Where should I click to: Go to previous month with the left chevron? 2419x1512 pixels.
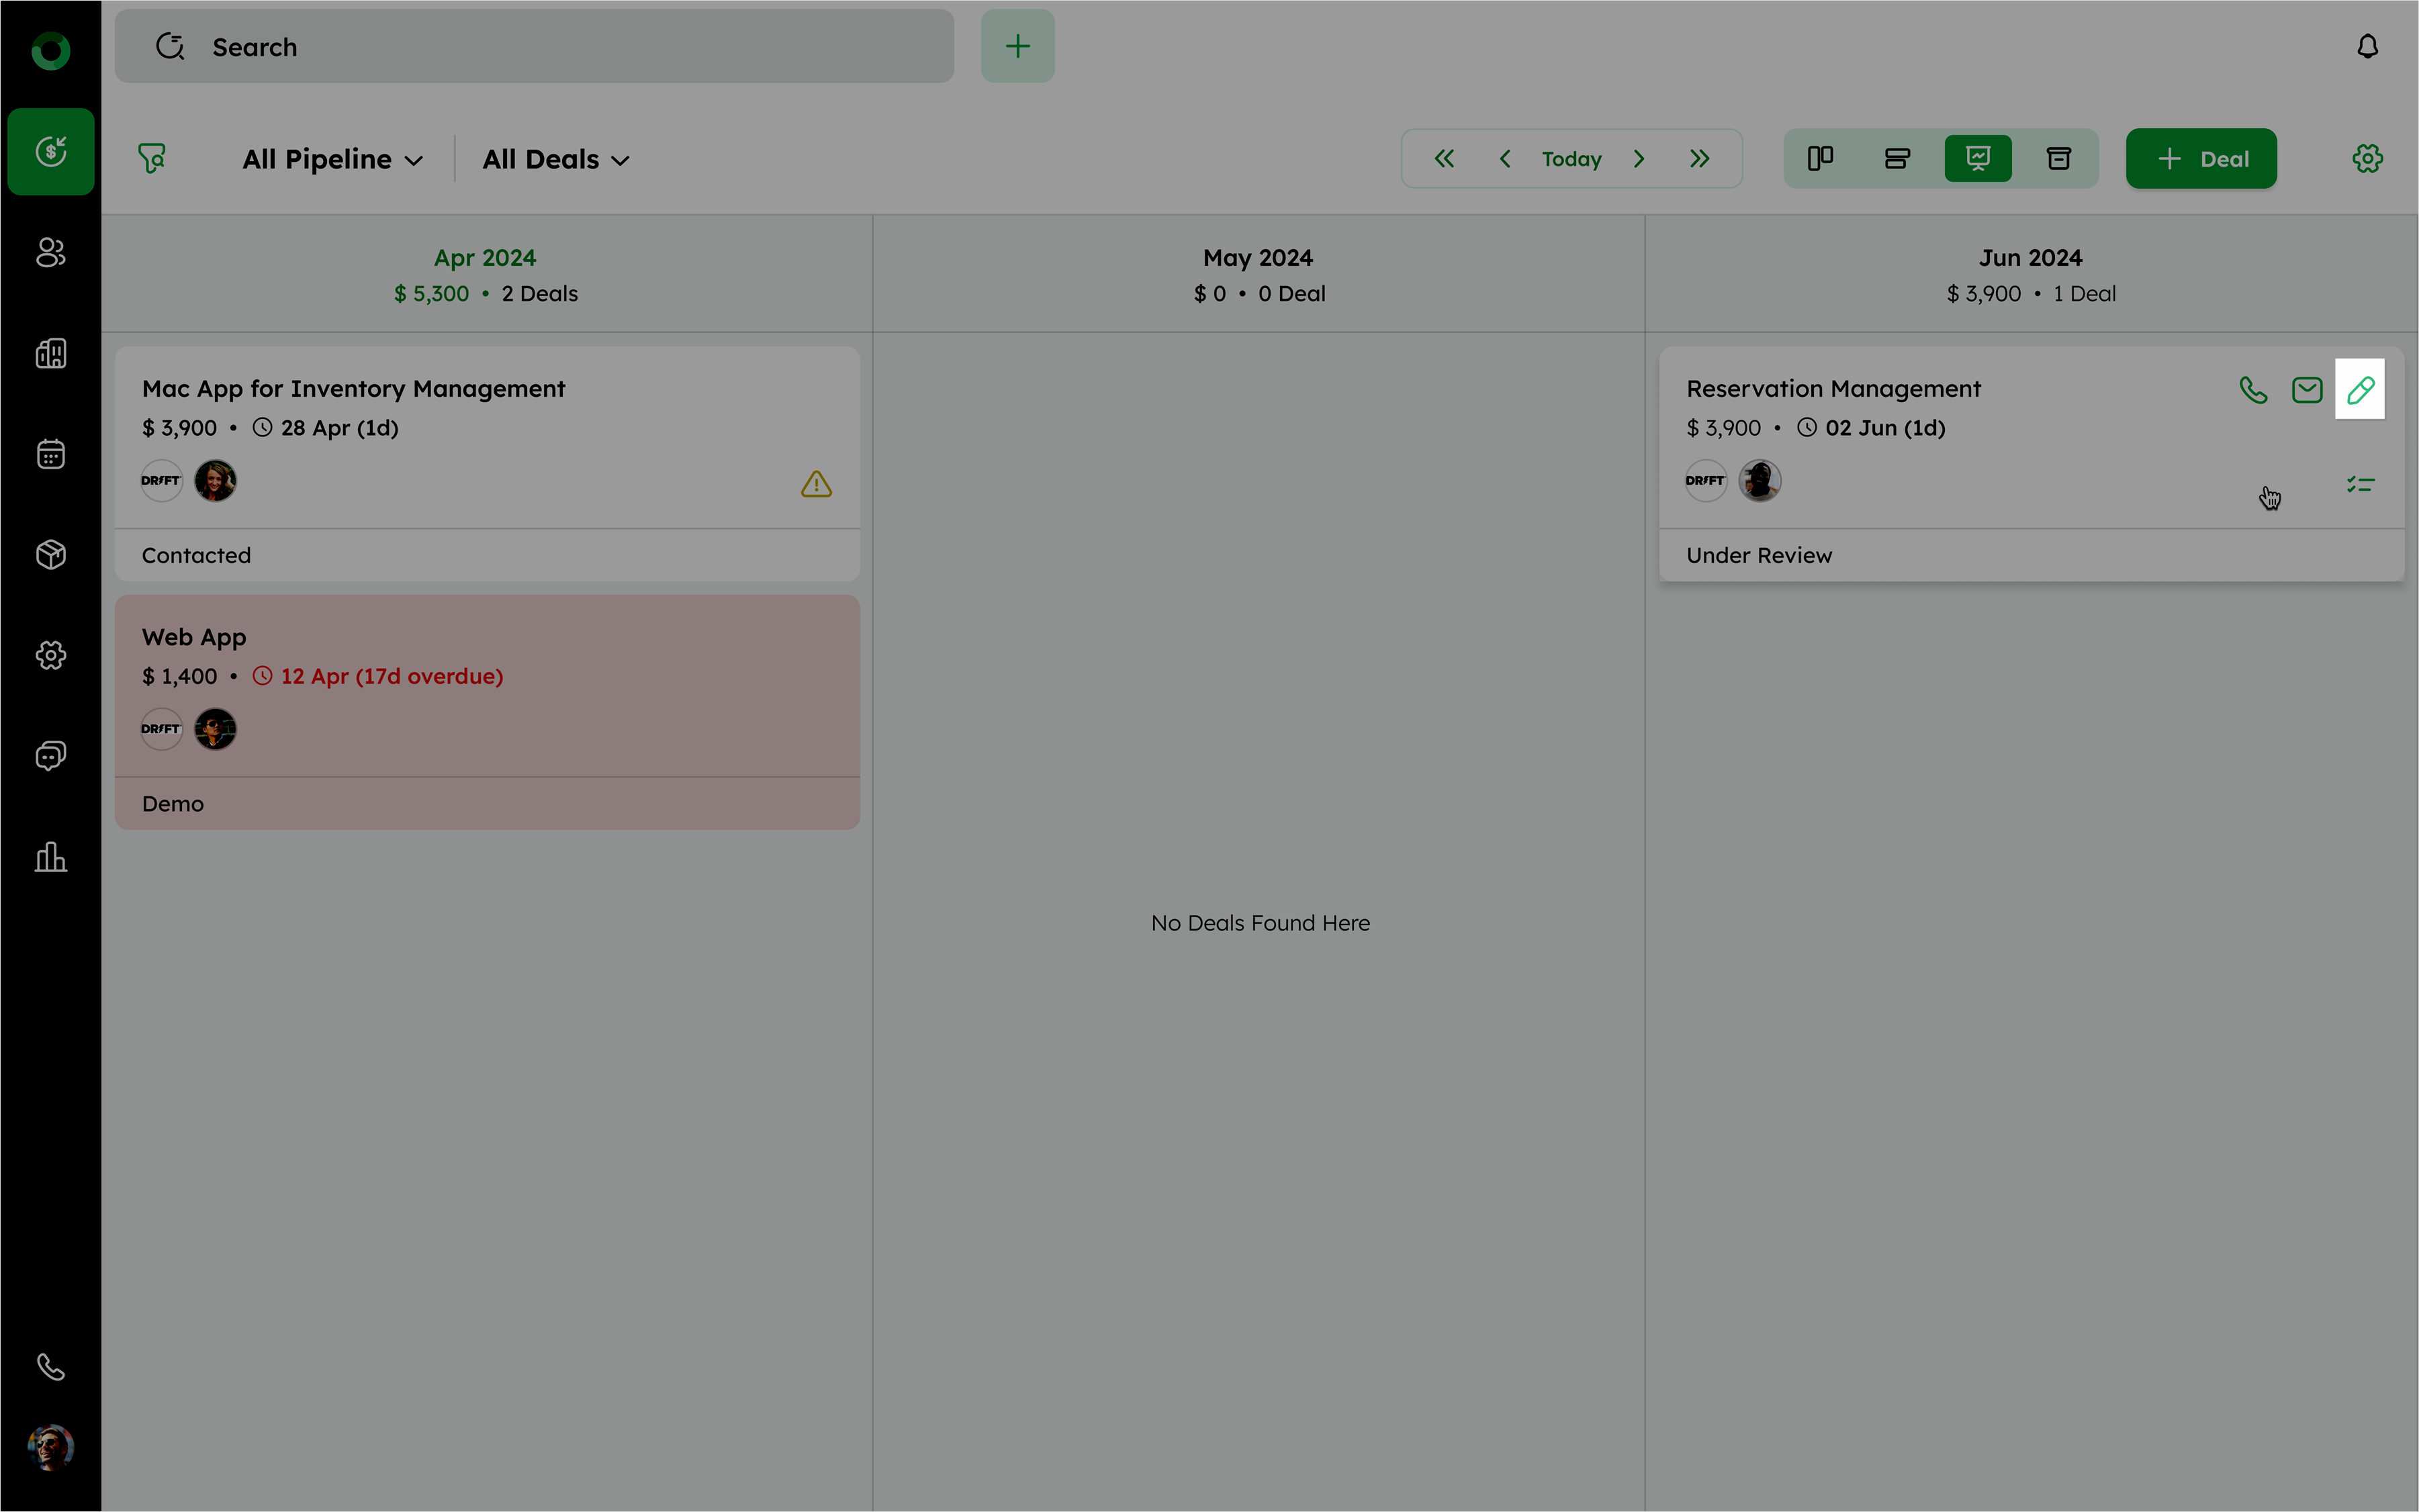(x=1504, y=159)
